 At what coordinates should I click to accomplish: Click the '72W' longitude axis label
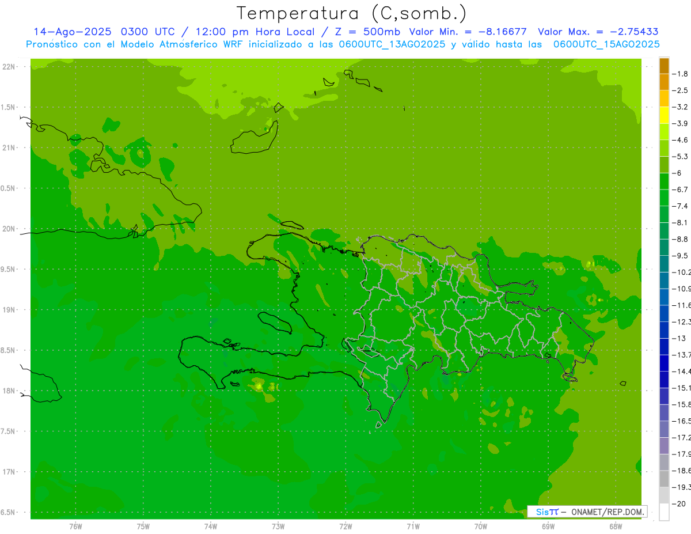click(x=345, y=527)
